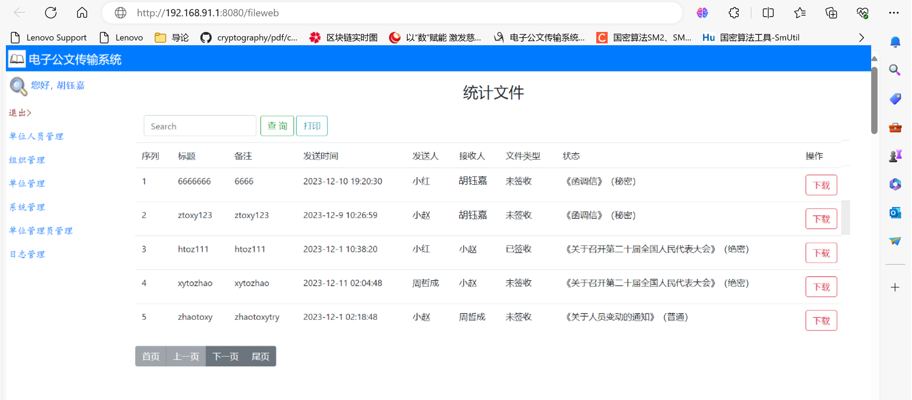The image size is (912, 400).
Task: Click the 文件类型 column header
Action: click(x=523, y=156)
